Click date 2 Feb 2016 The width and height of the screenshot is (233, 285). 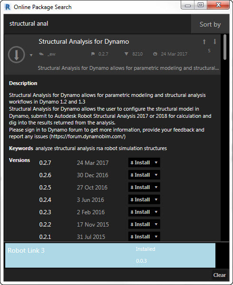tap(91, 212)
